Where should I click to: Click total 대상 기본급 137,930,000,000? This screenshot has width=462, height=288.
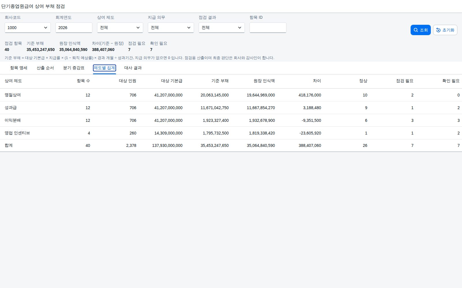click(x=167, y=145)
